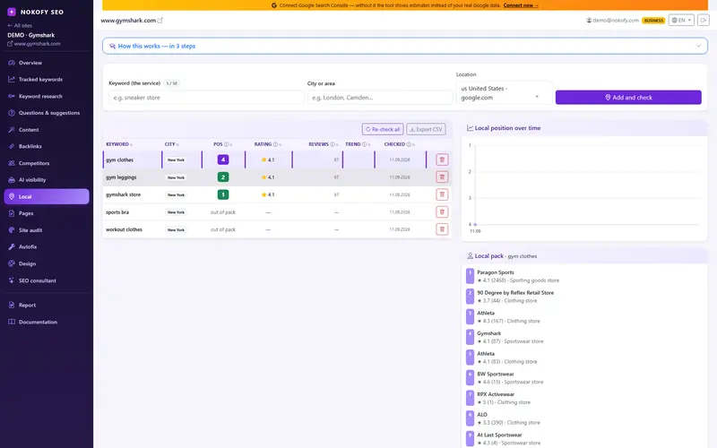Open Overview in the sidebar
Viewport: 717px width, 448px height.
(47, 63)
